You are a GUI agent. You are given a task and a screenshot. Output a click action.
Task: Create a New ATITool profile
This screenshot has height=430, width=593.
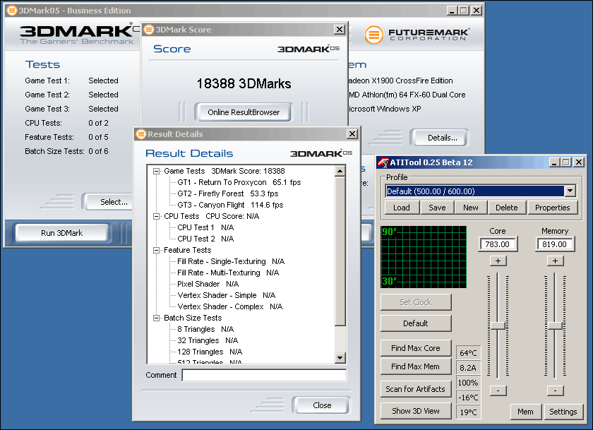click(x=470, y=208)
